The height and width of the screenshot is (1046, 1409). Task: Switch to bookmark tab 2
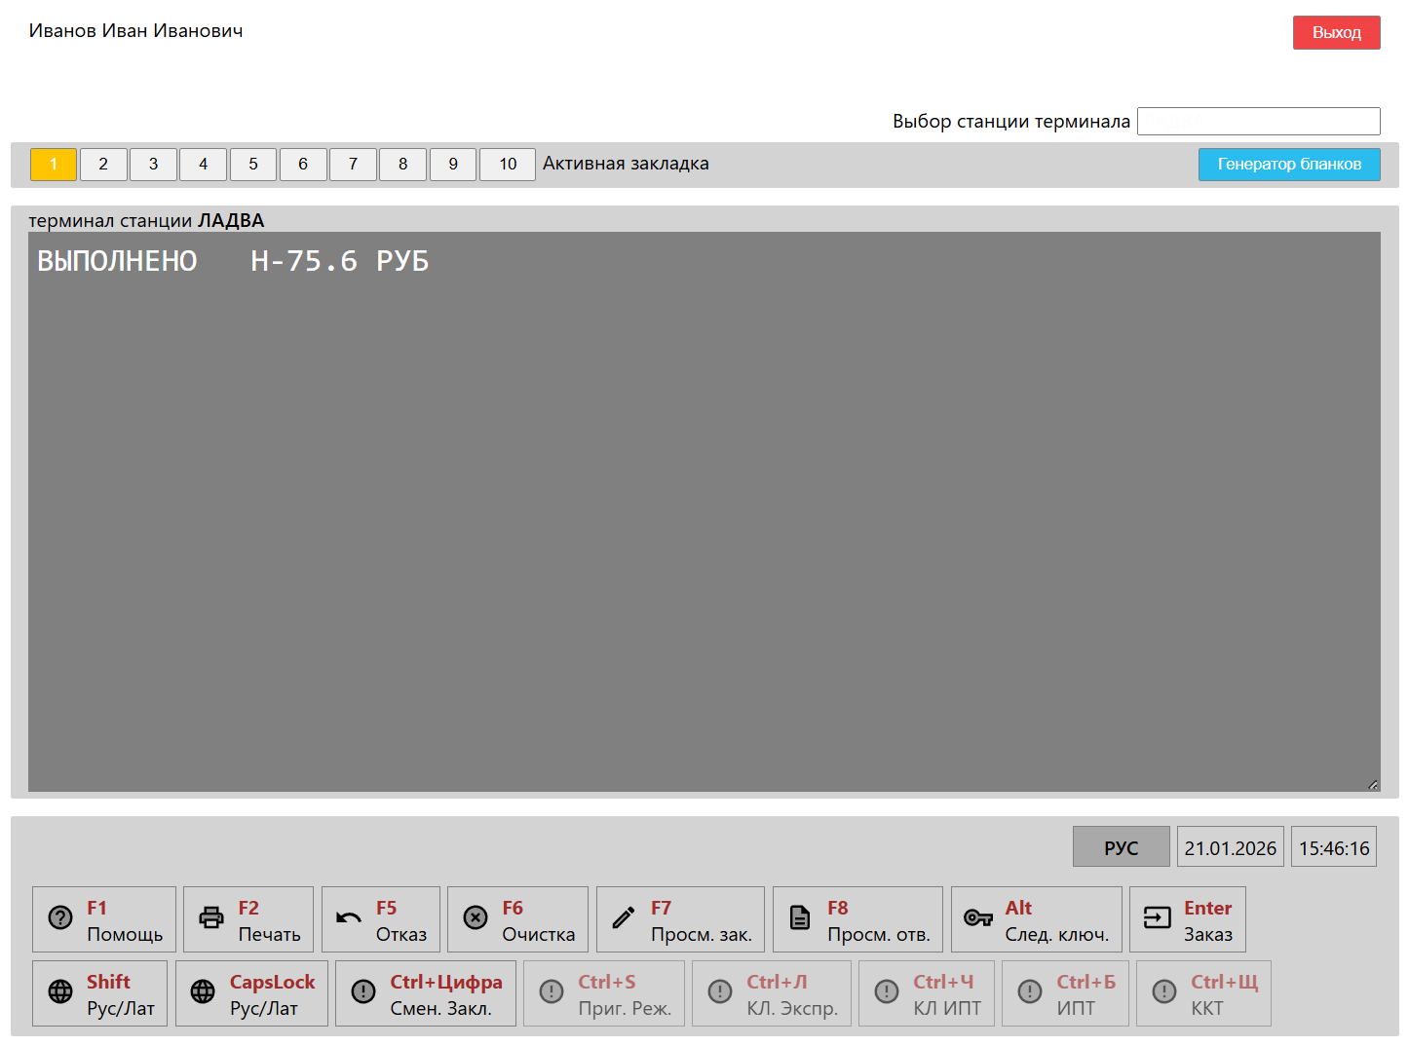click(x=103, y=165)
